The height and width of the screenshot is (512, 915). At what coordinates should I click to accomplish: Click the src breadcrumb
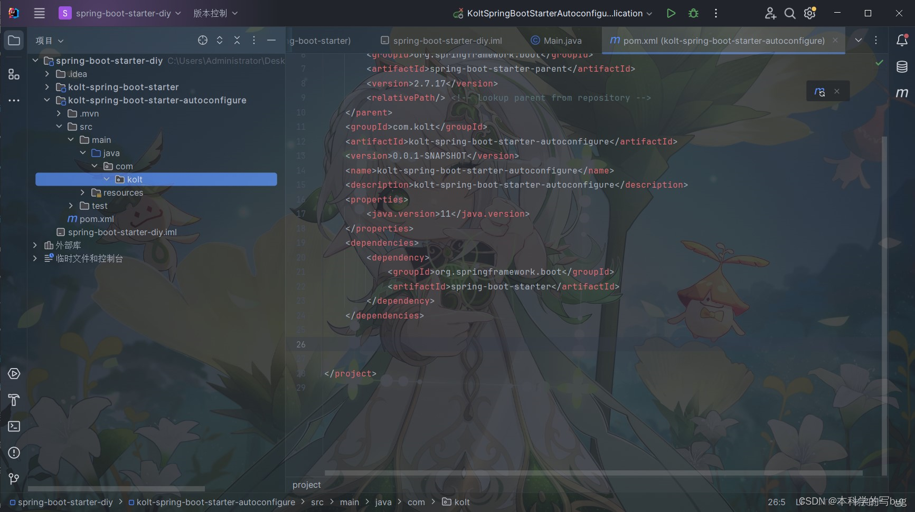317,502
